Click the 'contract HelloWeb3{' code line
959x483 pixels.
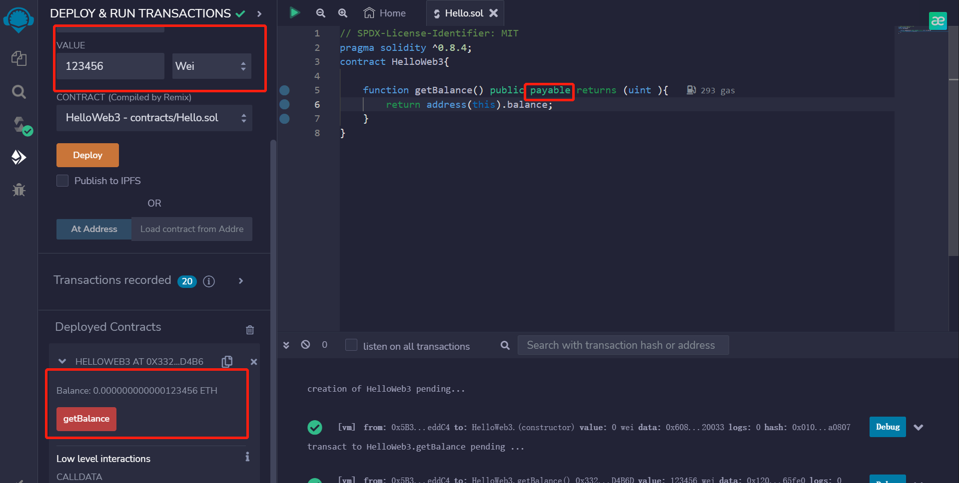pos(395,62)
